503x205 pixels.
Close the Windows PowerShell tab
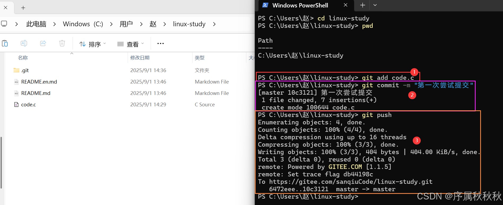pyautogui.click(x=346, y=5)
